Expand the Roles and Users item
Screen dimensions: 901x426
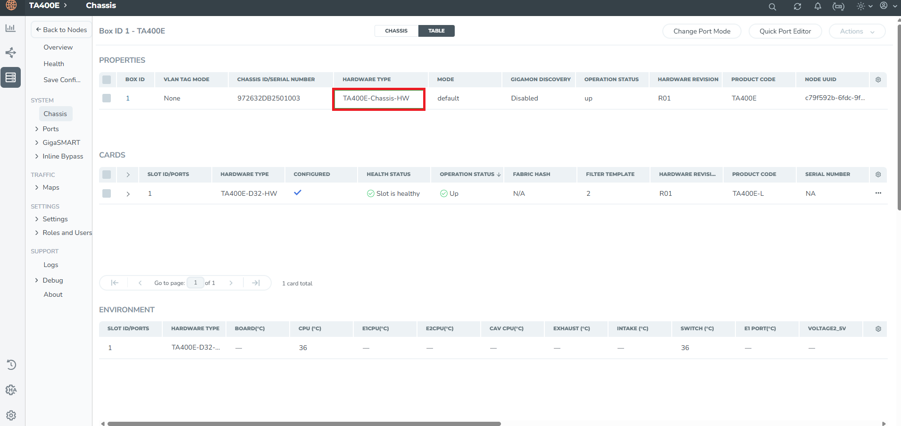(x=37, y=233)
